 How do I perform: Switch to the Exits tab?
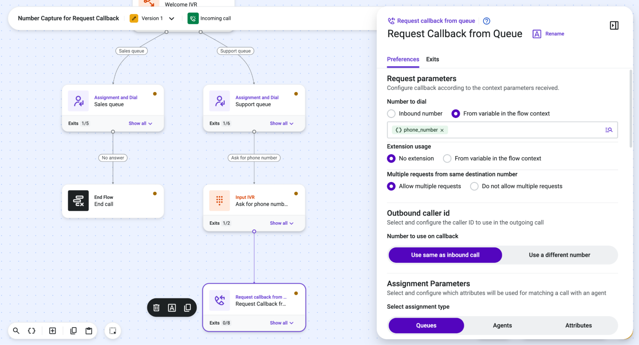(x=432, y=59)
